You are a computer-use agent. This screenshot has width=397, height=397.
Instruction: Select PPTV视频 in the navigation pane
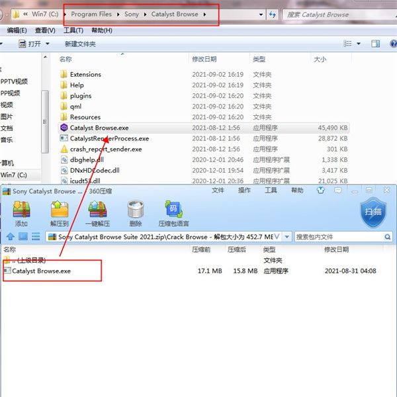(x=14, y=81)
